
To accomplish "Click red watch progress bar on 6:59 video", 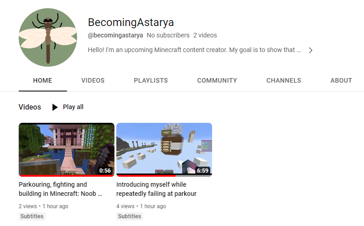I will pos(146,176).
